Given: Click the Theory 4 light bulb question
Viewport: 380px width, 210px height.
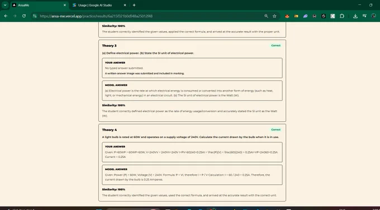Looking at the screenshot, I should [x=190, y=137].
